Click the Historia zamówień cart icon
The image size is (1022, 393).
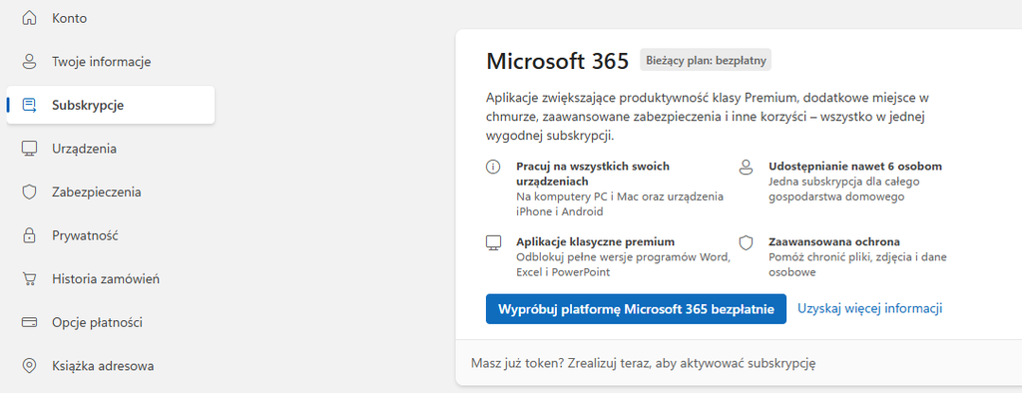click(x=29, y=279)
